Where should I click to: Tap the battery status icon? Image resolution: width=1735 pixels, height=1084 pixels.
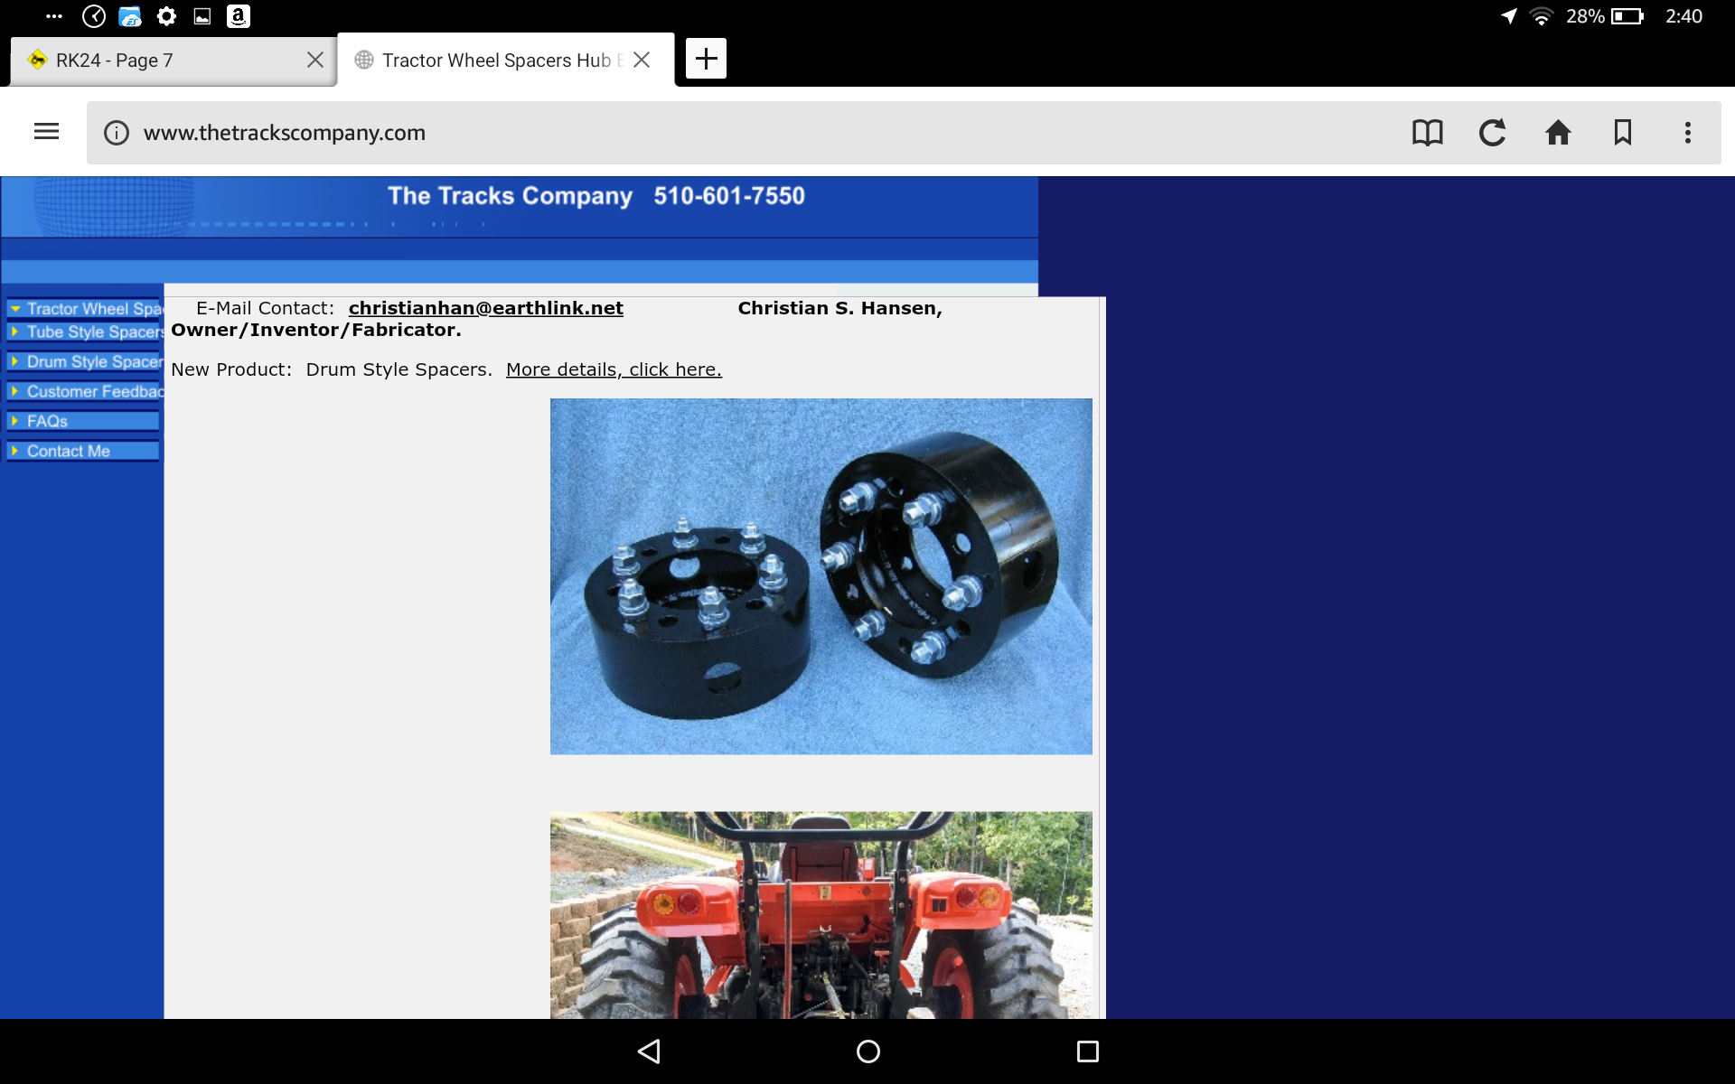[x=1627, y=16]
